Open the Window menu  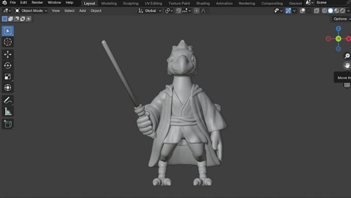pyautogui.click(x=54, y=3)
